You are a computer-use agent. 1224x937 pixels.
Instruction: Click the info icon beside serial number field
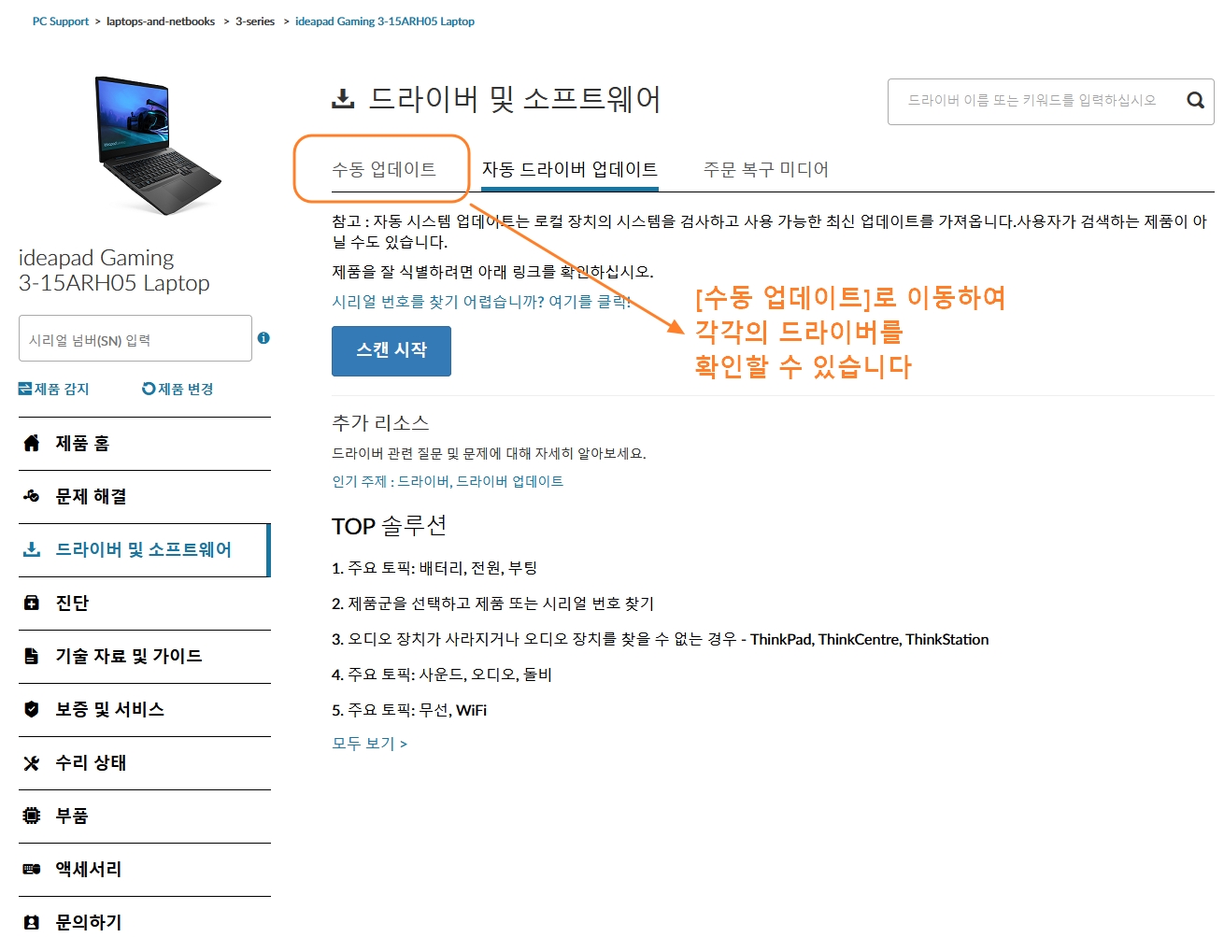pos(263,338)
